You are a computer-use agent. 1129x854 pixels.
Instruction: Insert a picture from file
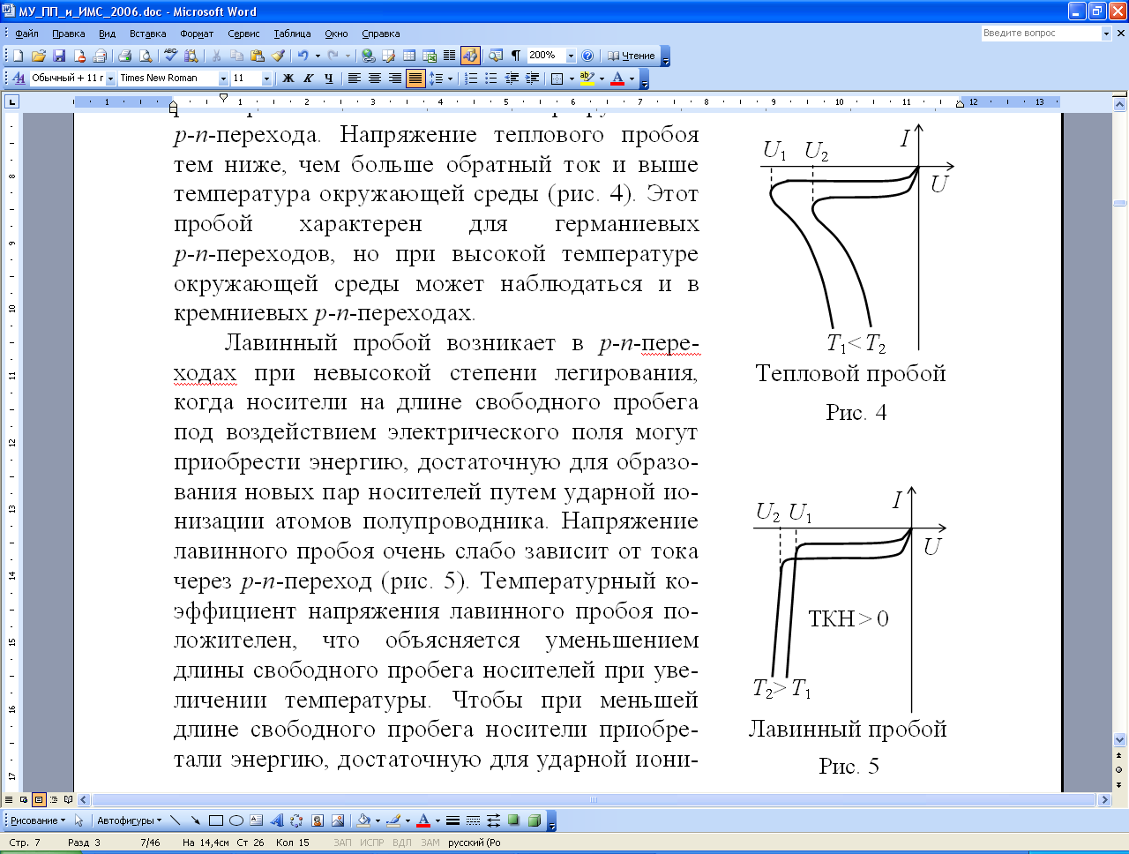click(x=337, y=820)
